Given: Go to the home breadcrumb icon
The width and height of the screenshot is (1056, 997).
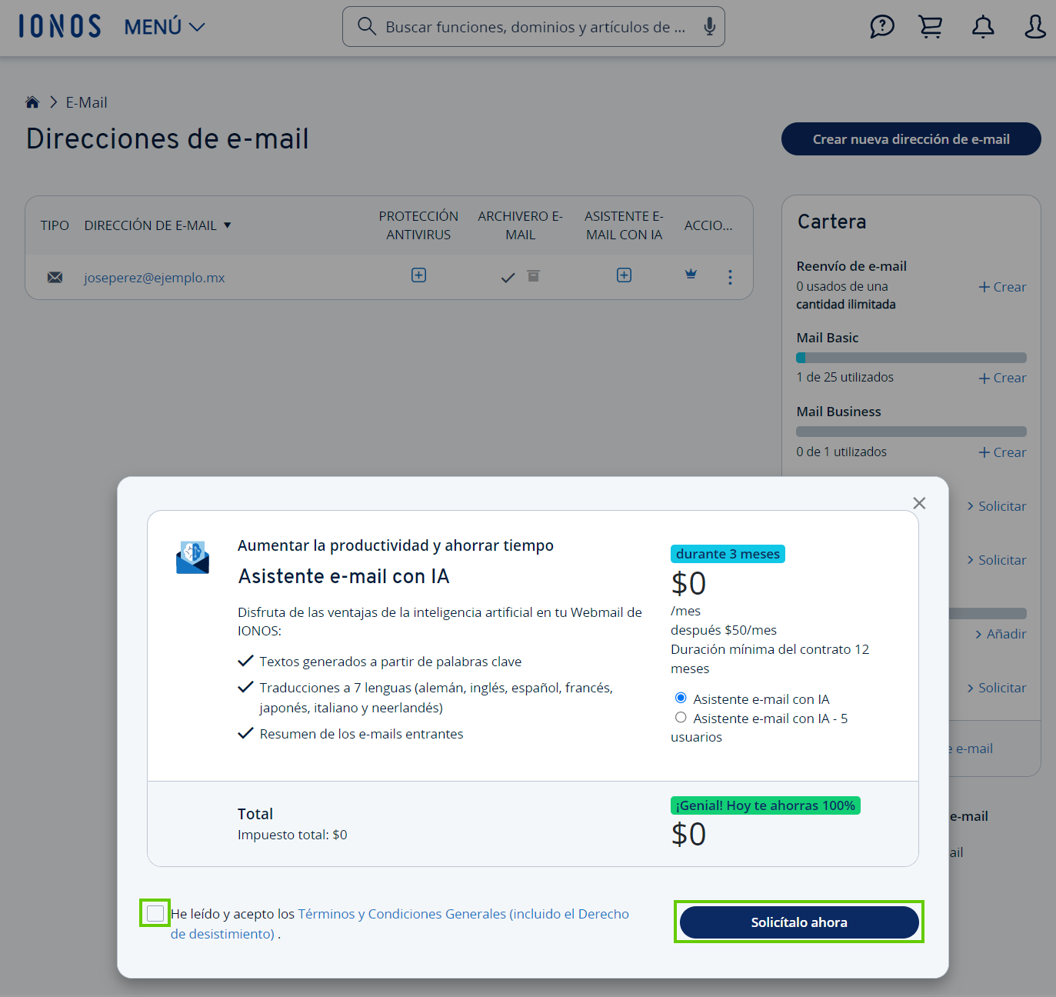Looking at the screenshot, I should tap(32, 102).
